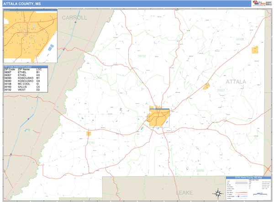Click the Sallis town marker above 39160
The image size is (274, 202).
[89, 134]
